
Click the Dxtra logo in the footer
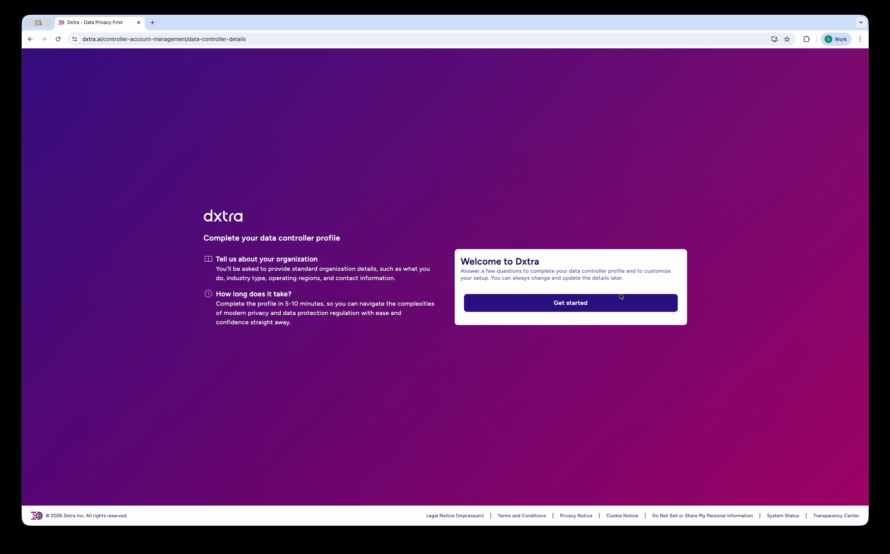37,515
